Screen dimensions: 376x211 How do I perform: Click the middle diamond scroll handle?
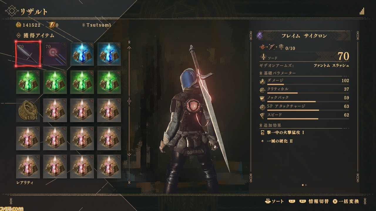(x=129, y=101)
